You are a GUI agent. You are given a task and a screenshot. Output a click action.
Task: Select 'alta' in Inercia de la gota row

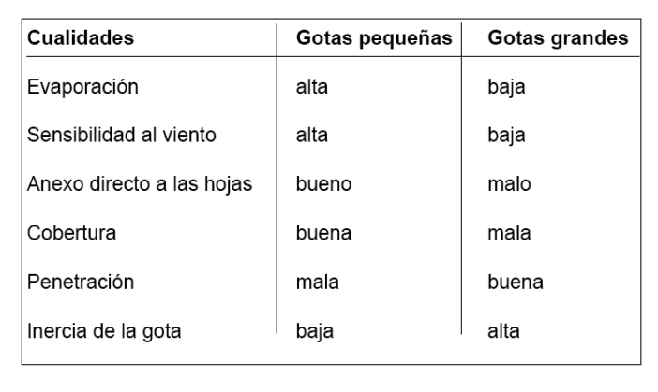coord(503,331)
